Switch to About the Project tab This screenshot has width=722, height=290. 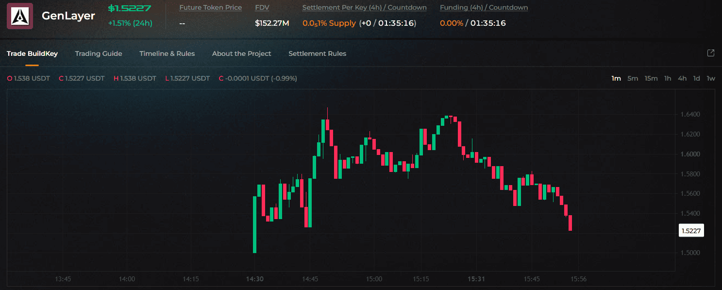tap(242, 53)
